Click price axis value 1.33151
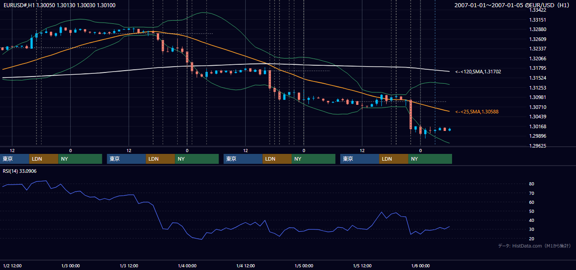The width and height of the screenshot is (576, 270). point(538,20)
